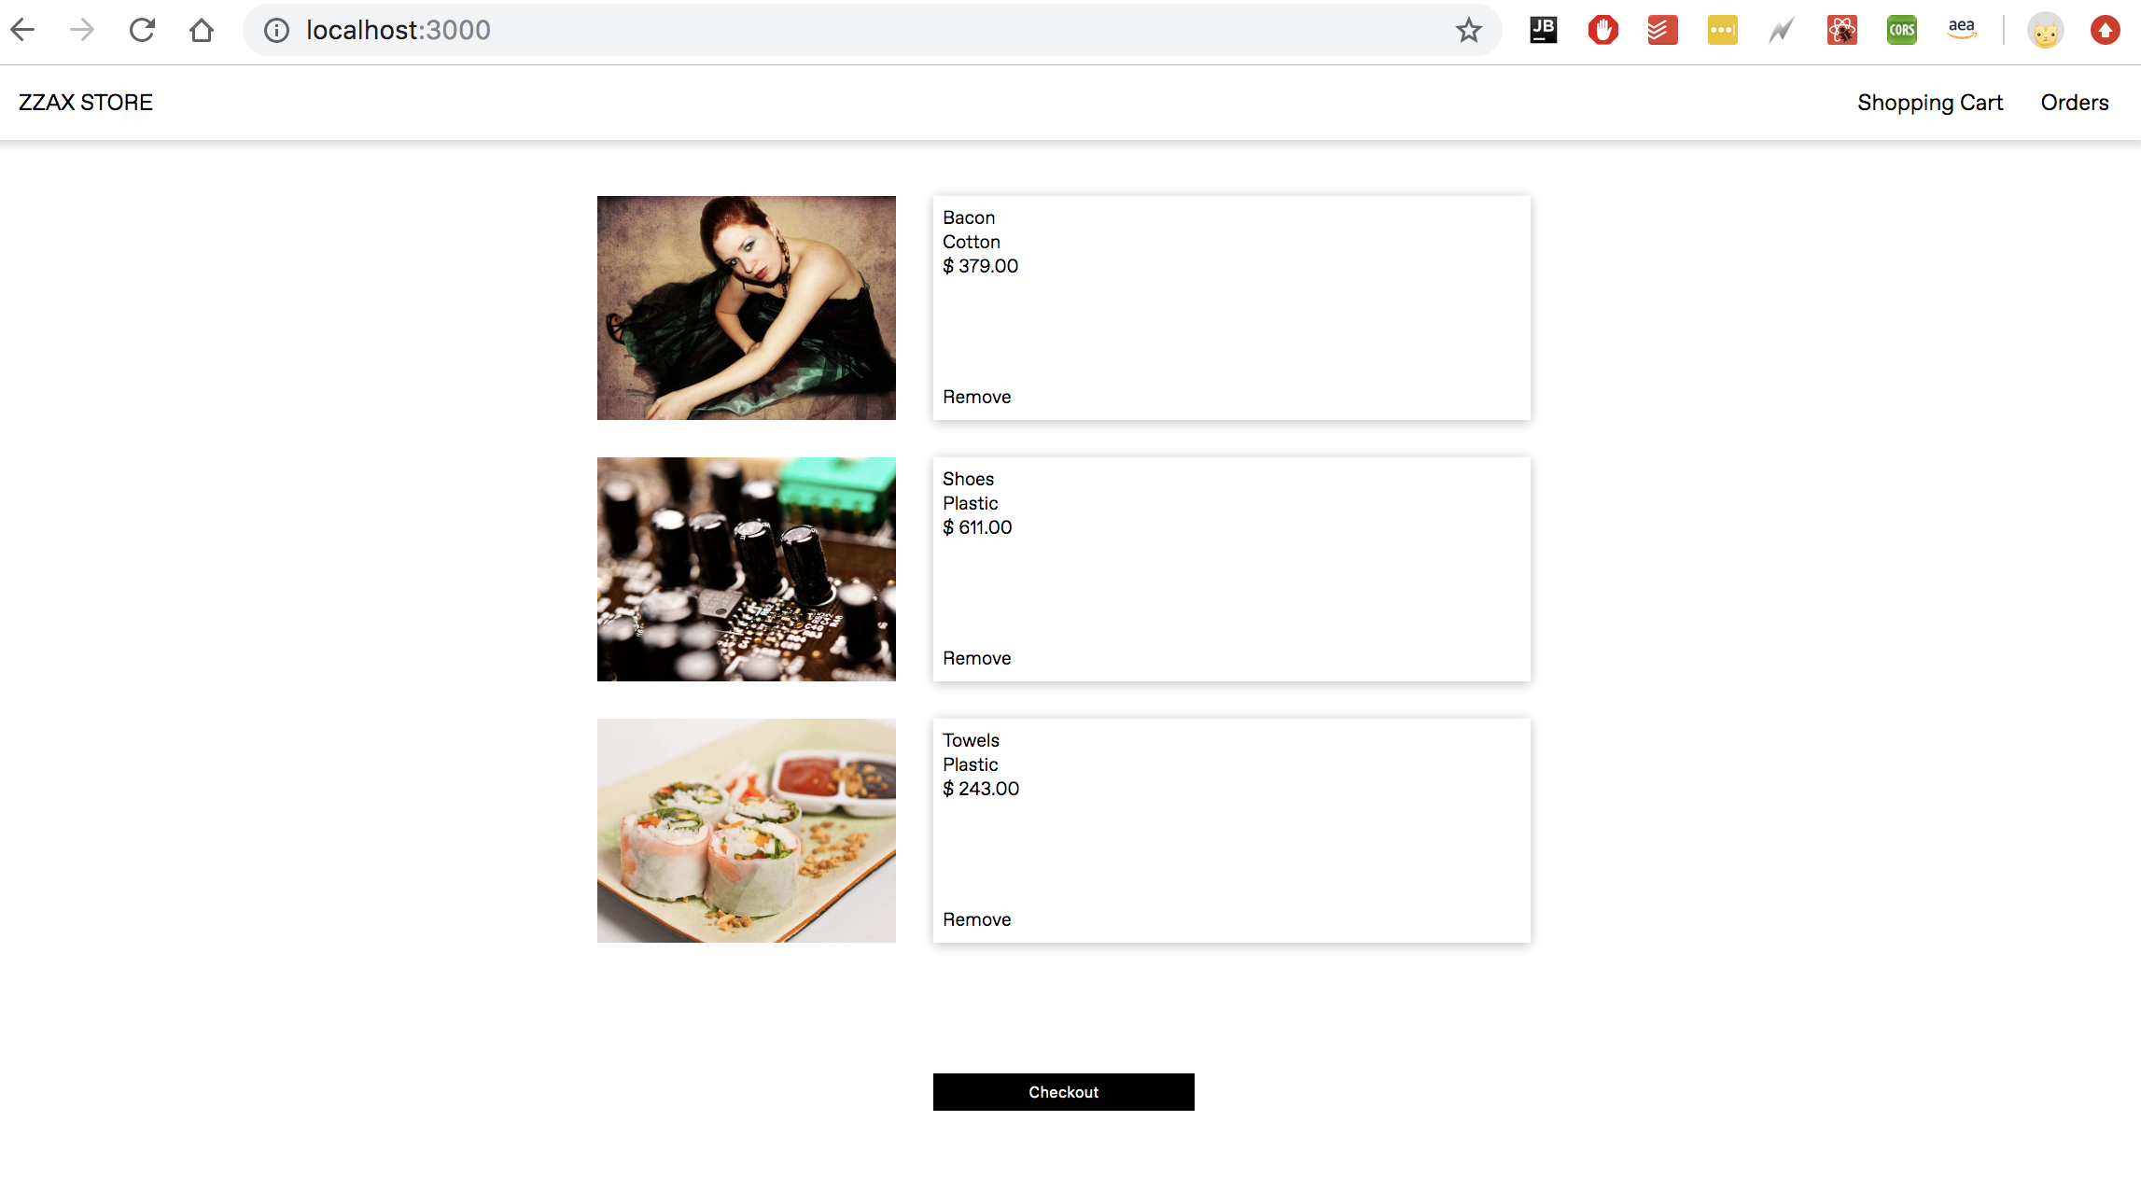View site information icon in address bar

[276, 30]
